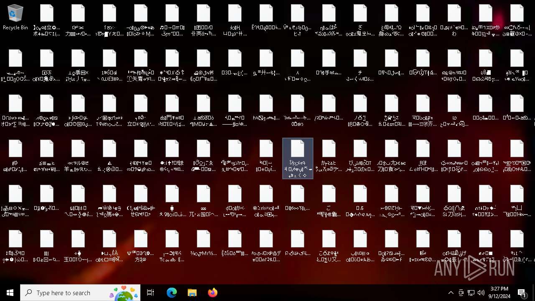
Task: Select the file with わ in its name
Action: (x=454, y=20)
